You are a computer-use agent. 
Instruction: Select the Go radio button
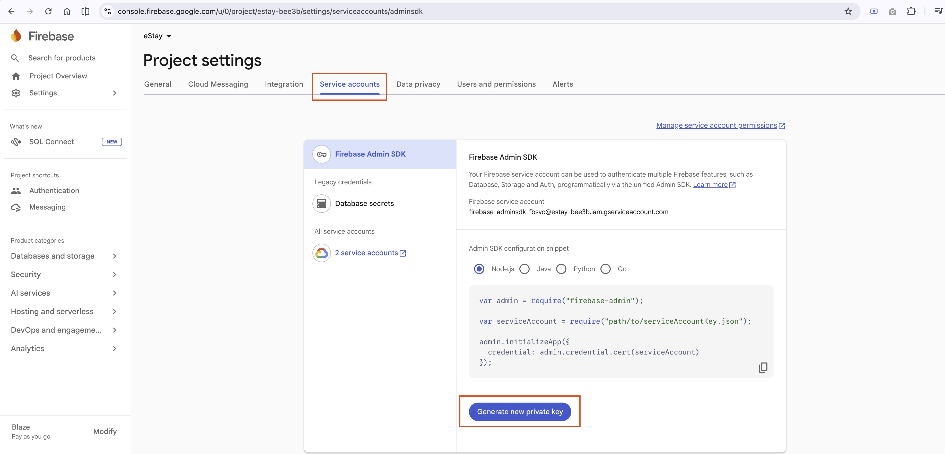point(606,269)
